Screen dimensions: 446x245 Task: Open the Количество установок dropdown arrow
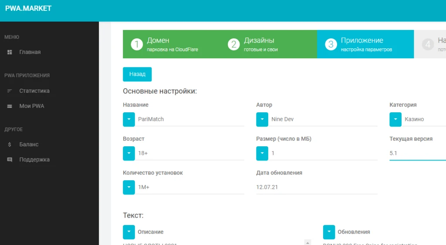(x=129, y=188)
